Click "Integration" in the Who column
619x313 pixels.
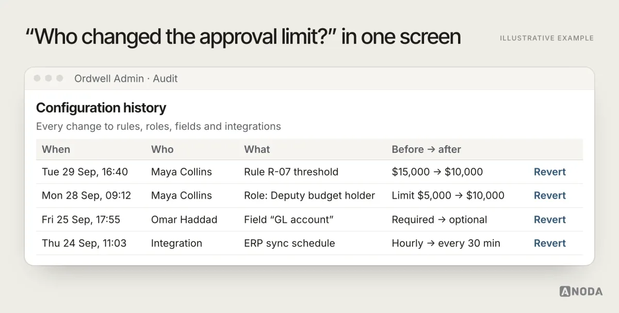pos(176,243)
